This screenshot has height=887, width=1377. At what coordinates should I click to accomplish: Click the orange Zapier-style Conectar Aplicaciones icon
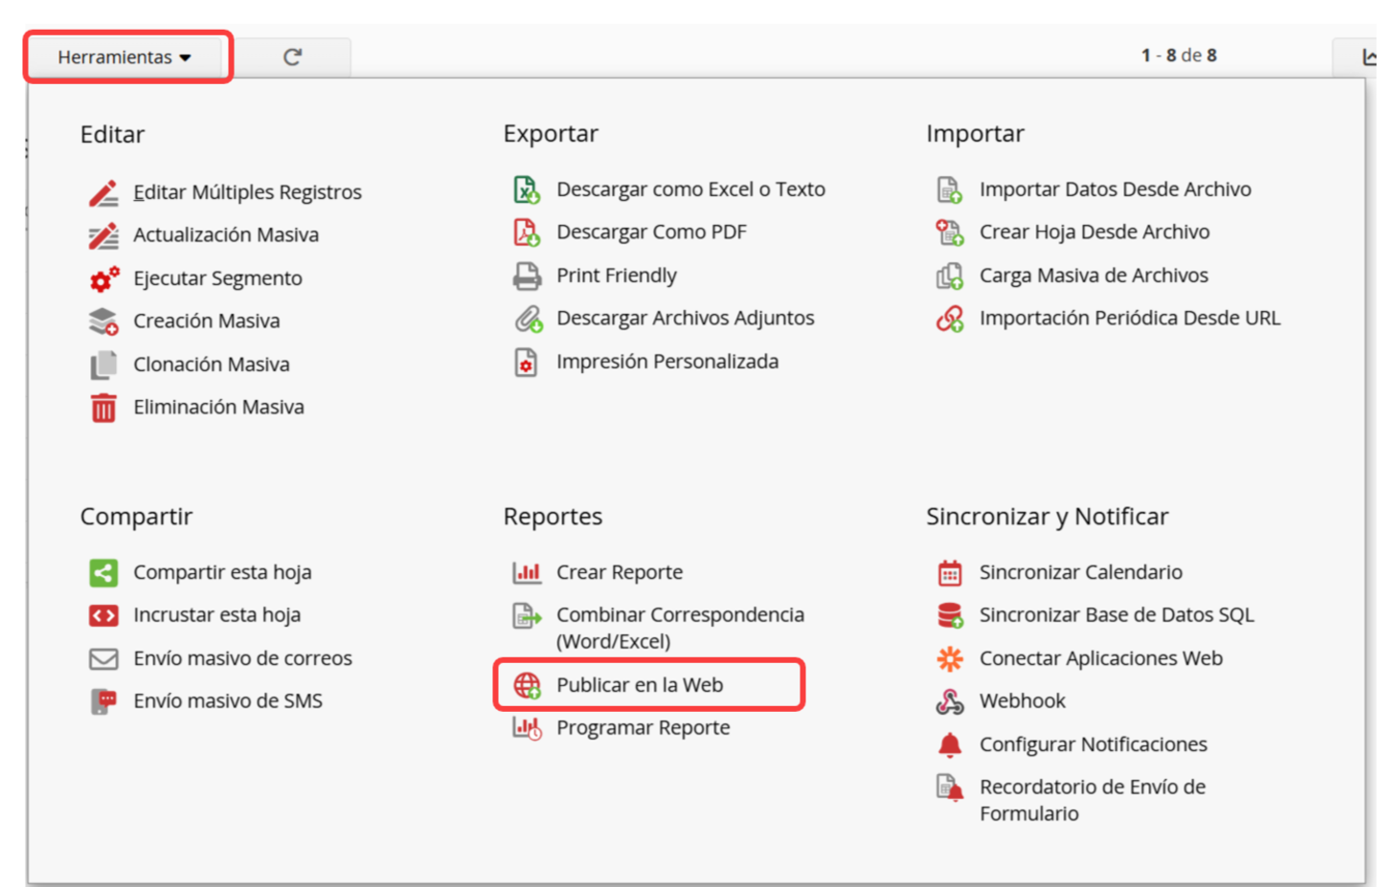point(949,658)
